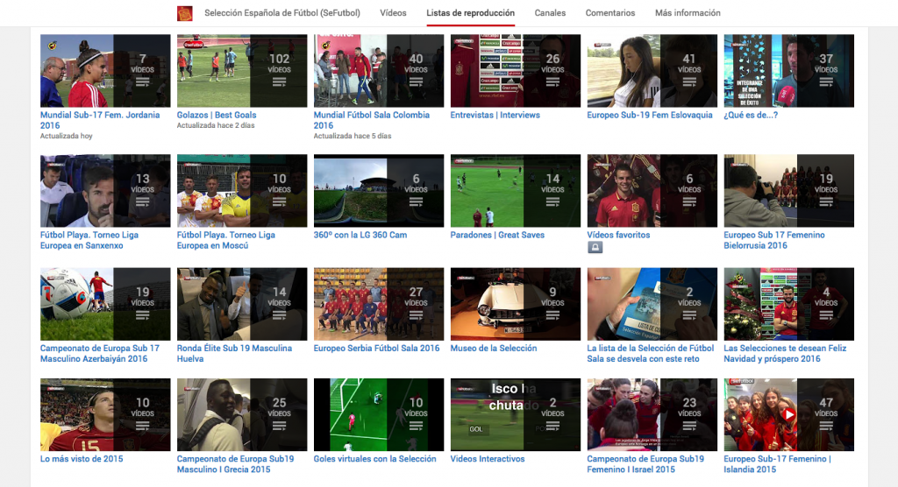Open the Museo de la Selección link
898x487 pixels.
click(x=494, y=348)
